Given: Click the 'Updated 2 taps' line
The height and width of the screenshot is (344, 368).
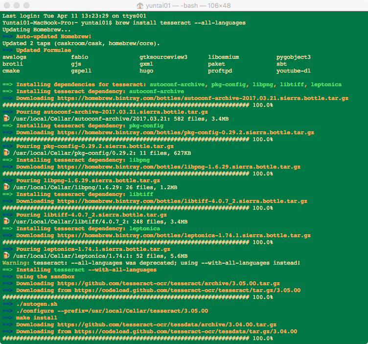Looking at the screenshot, I should pos(81,44).
